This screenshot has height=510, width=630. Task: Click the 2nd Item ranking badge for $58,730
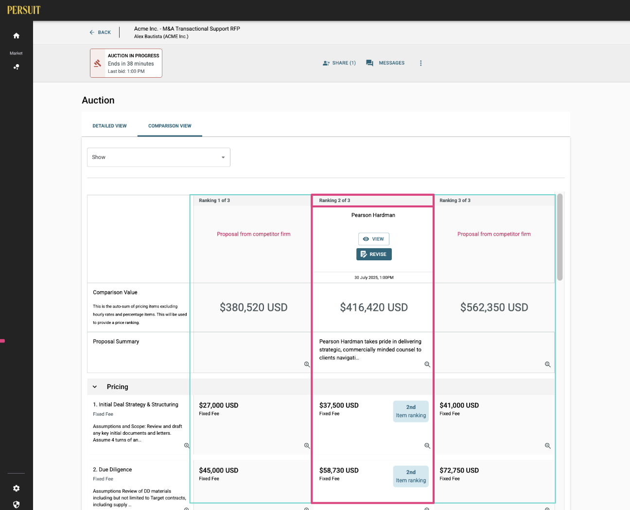coord(411,476)
